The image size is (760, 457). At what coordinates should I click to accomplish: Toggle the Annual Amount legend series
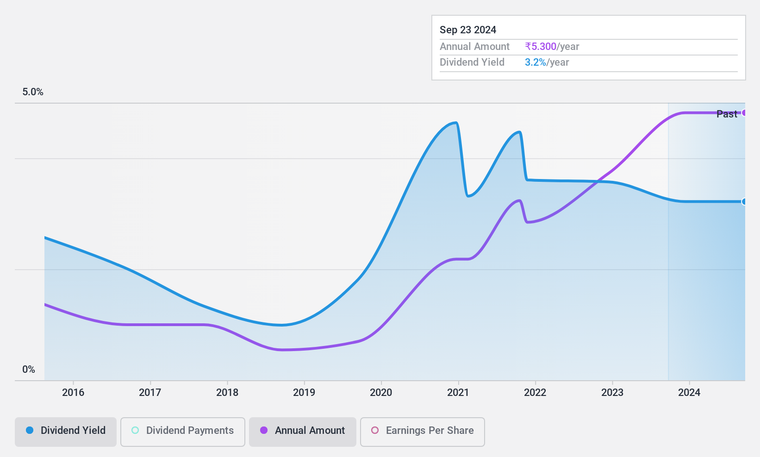(x=302, y=432)
